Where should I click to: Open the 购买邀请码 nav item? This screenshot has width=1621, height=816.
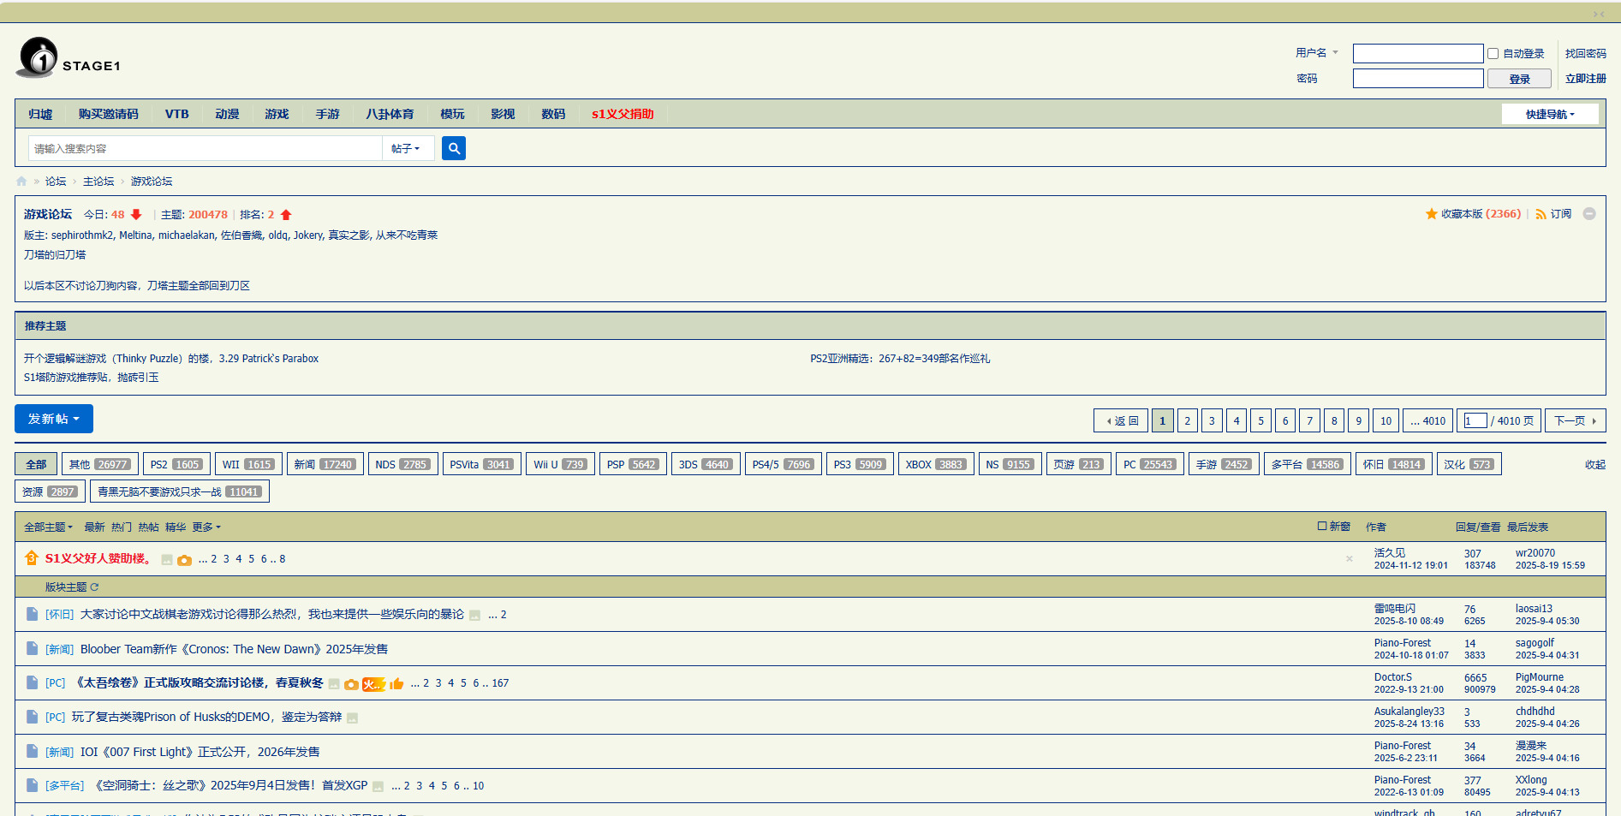click(108, 114)
